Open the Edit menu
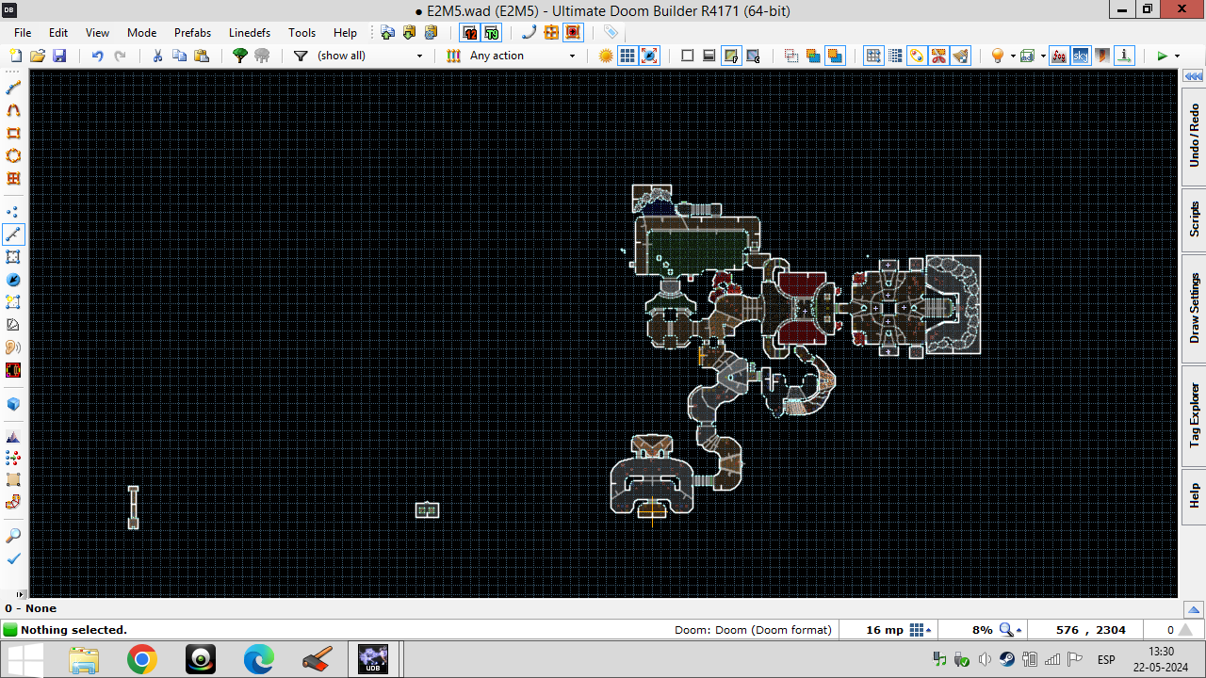Image resolution: width=1206 pixels, height=678 pixels. [58, 33]
